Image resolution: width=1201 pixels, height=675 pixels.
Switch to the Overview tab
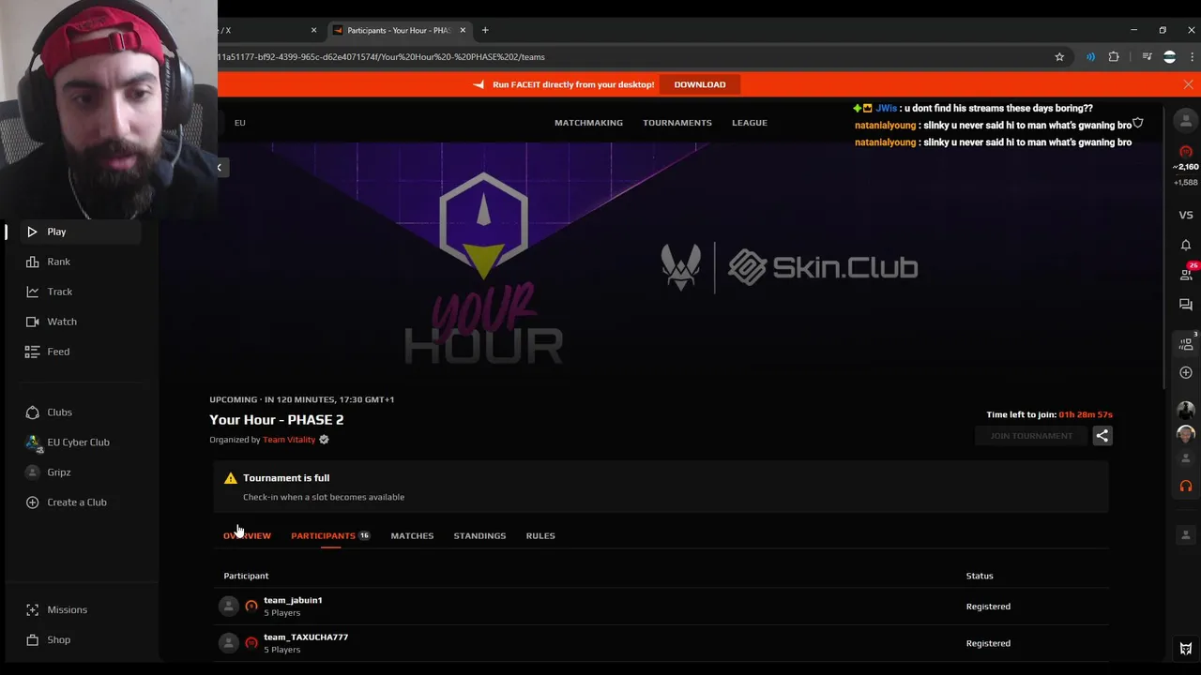click(247, 535)
